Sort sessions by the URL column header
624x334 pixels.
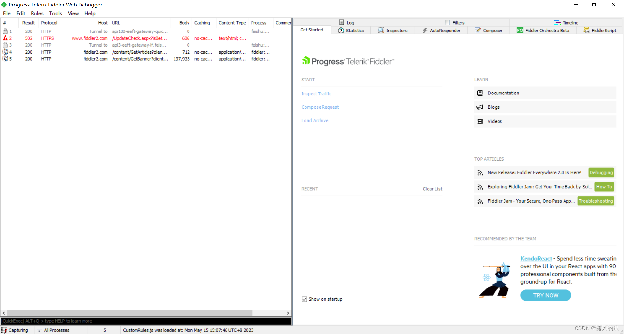coord(140,23)
